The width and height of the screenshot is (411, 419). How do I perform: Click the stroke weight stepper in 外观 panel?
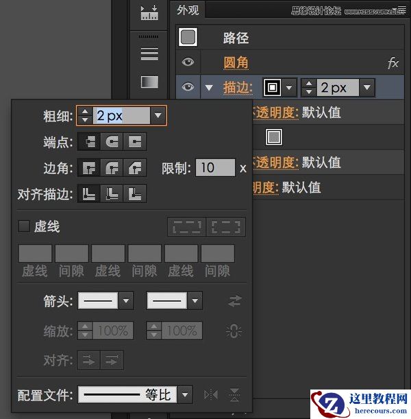309,87
